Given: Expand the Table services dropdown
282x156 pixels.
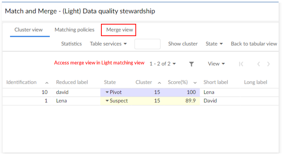Looking at the screenshot, I should pos(108,44).
